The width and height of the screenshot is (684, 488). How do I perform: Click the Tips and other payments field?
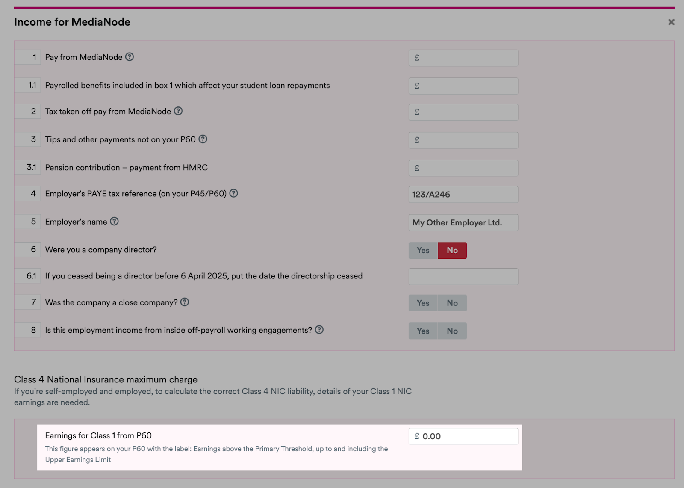click(x=463, y=140)
